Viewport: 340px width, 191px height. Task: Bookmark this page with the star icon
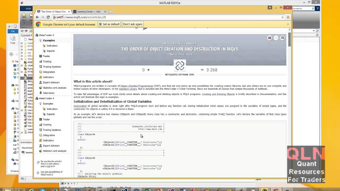click(x=283, y=17)
